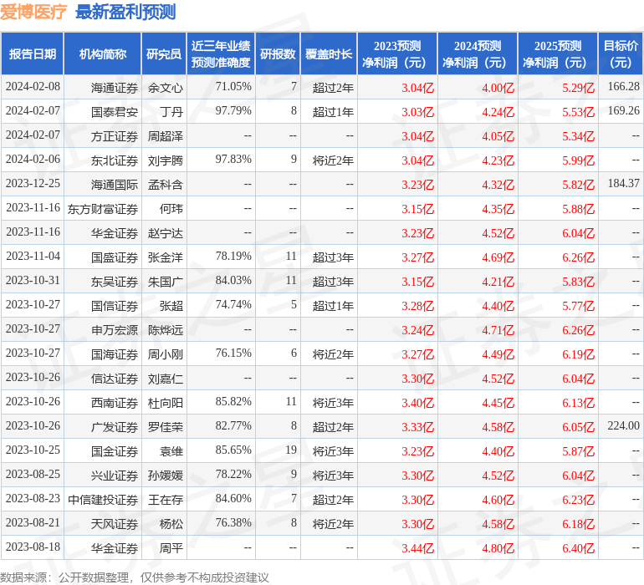This screenshot has height=585, width=644.
Task: Click target price 224.00
Action: pos(623,425)
